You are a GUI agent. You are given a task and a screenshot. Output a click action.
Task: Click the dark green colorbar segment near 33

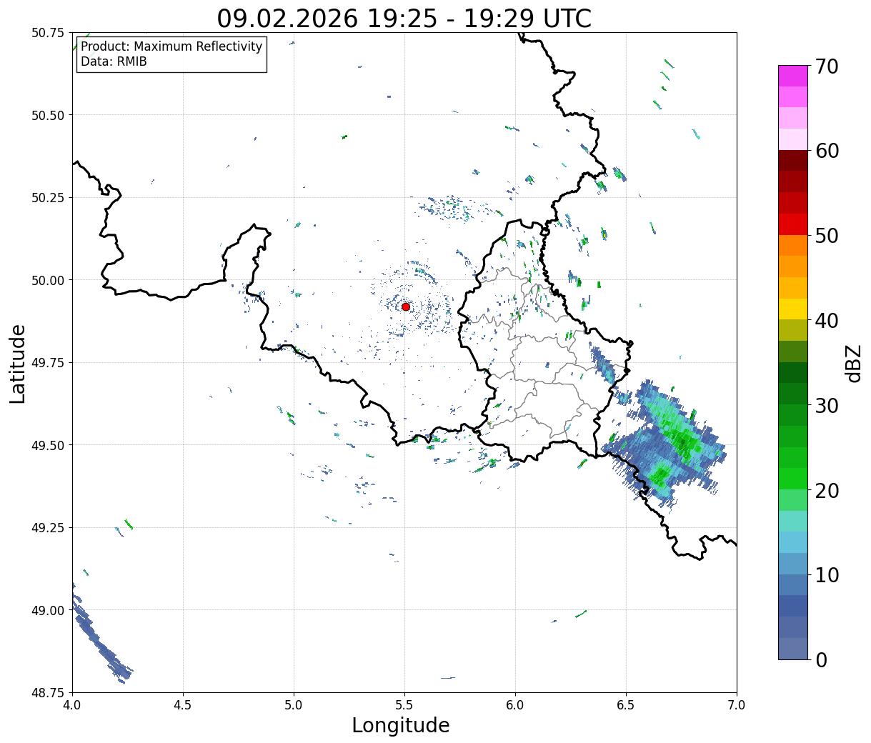[793, 372]
